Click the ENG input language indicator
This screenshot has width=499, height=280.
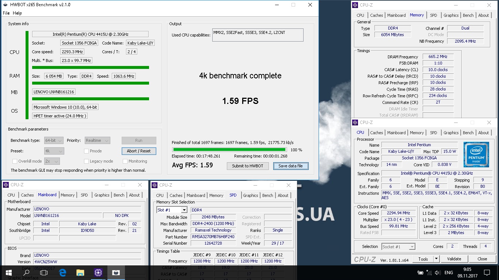coord(449,272)
